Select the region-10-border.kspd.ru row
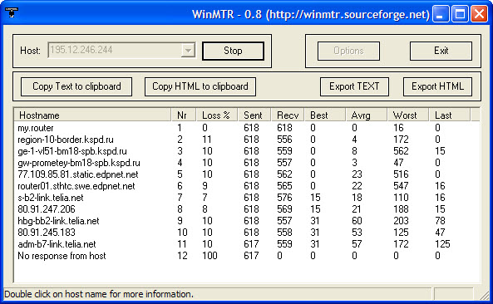 [x=247, y=140]
